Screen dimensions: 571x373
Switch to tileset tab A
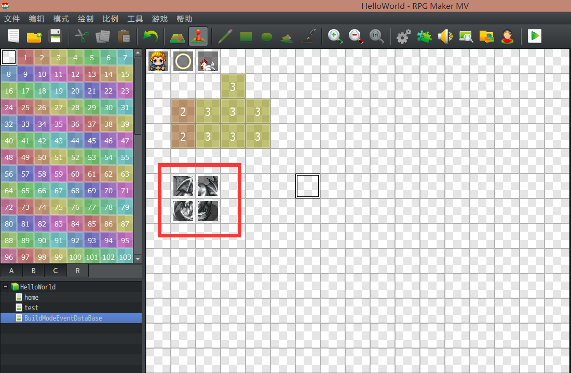tap(11, 271)
